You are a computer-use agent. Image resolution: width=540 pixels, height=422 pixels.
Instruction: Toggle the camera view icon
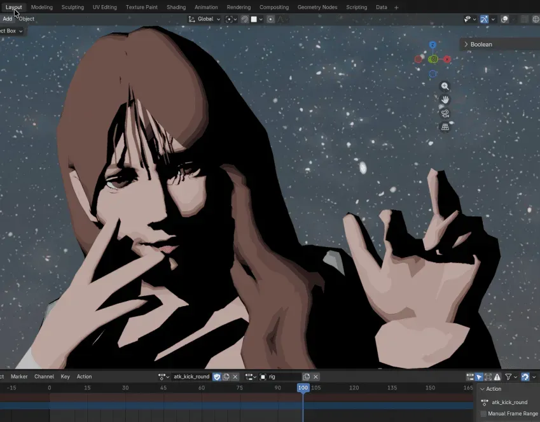(445, 113)
